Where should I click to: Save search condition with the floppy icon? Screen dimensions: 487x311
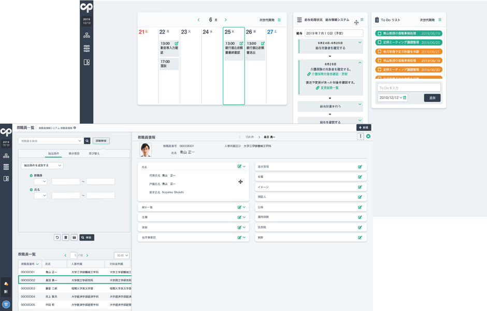pyautogui.click(x=74, y=238)
